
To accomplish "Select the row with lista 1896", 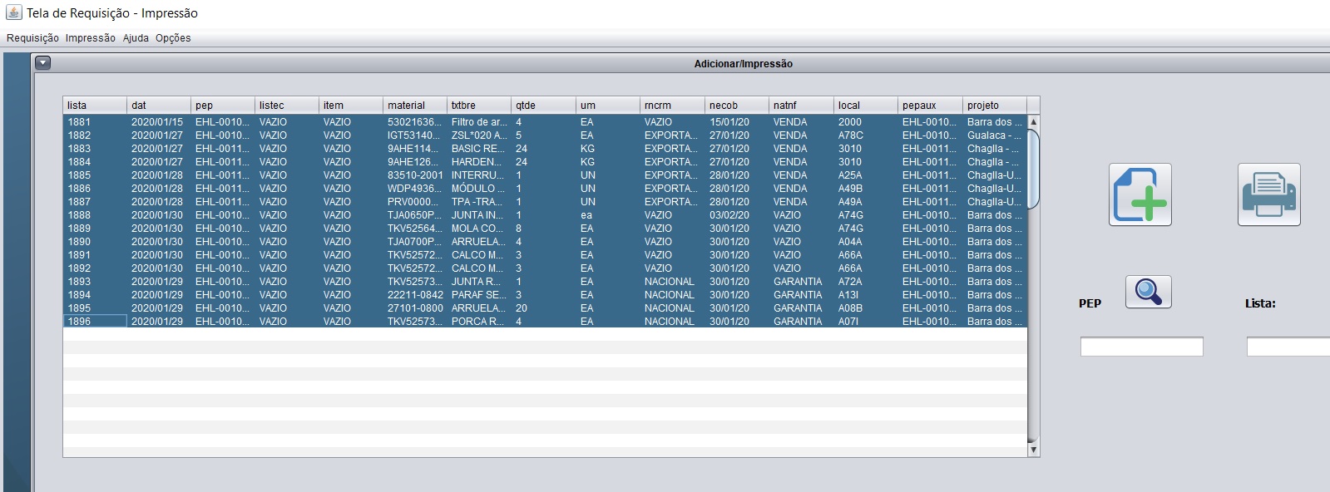I will (x=545, y=322).
